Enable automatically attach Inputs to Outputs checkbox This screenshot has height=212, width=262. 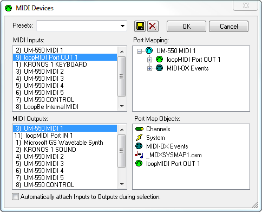pos(15,197)
